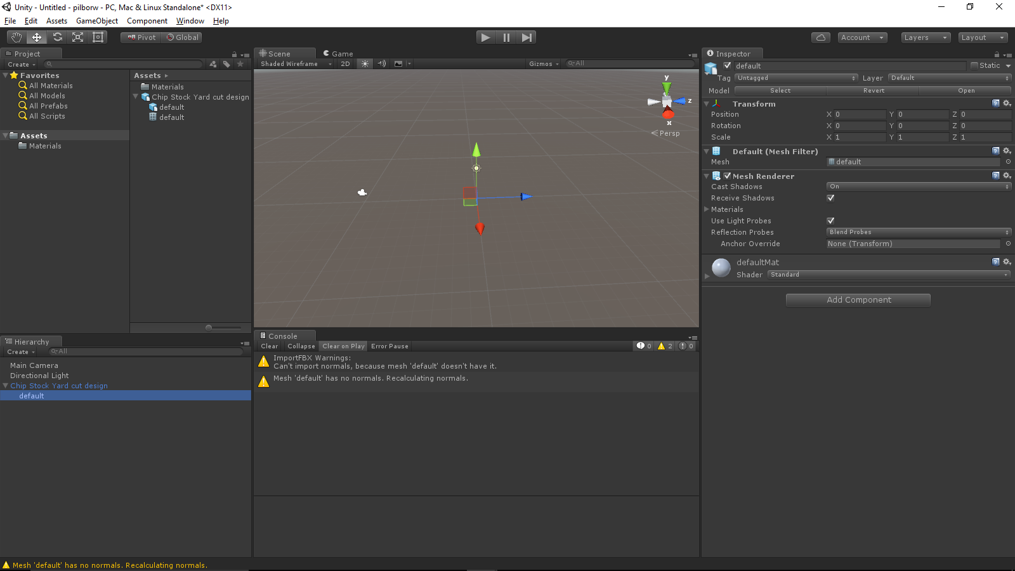1015x571 pixels.
Task: Switch to the Game tab
Action: pyautogui.click(x=338, y=54)
